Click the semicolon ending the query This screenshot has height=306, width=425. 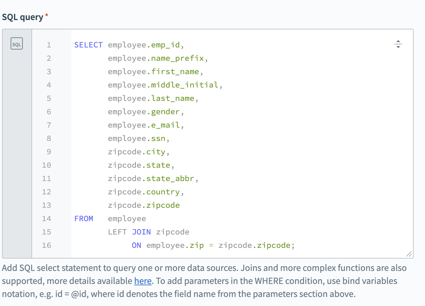[293, 245]
